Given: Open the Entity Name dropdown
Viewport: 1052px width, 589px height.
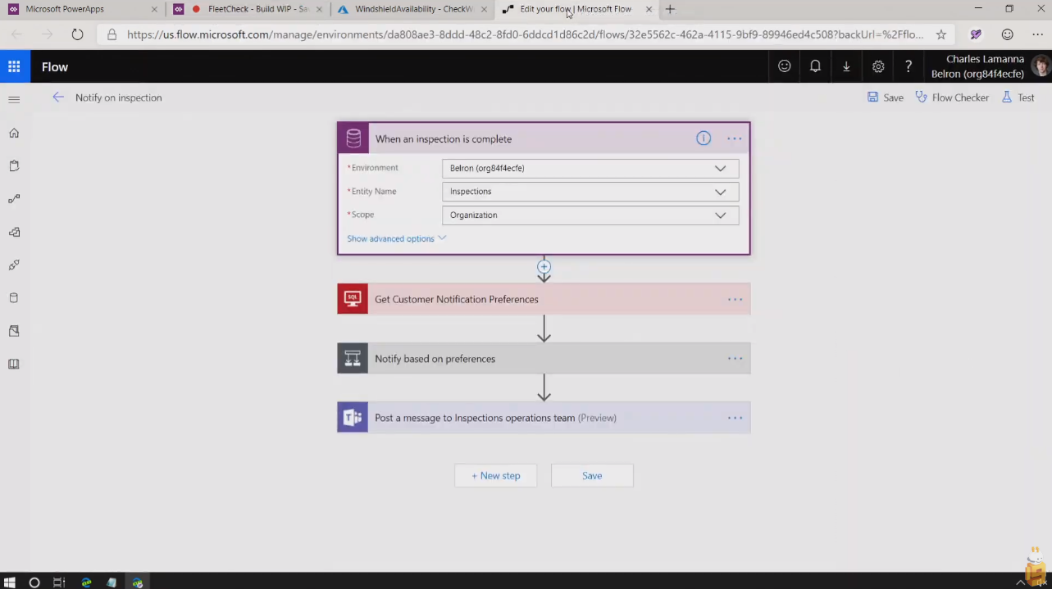Looking at the screenshot, I should coord(590,192).
